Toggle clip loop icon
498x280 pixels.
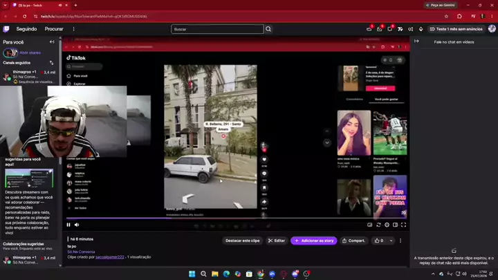pos(378,225)
